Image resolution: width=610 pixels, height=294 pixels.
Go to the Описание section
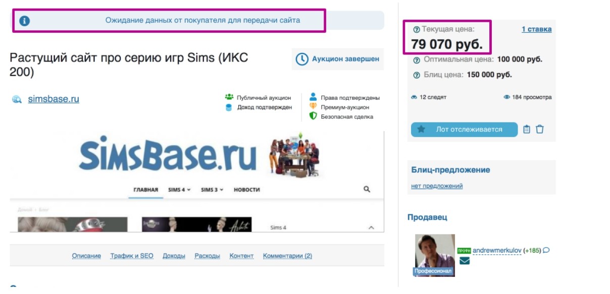(86, 256)
